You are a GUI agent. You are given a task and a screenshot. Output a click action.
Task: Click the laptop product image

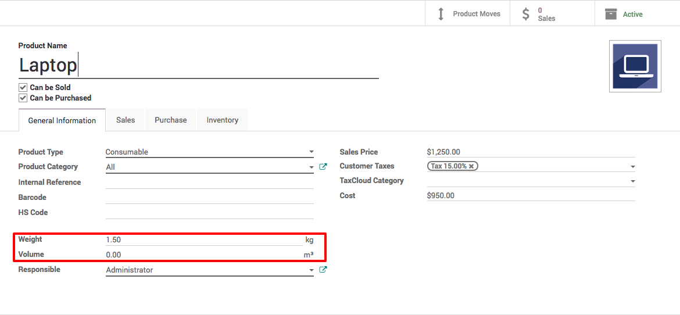pyautogui.click(x=634, y=66)
